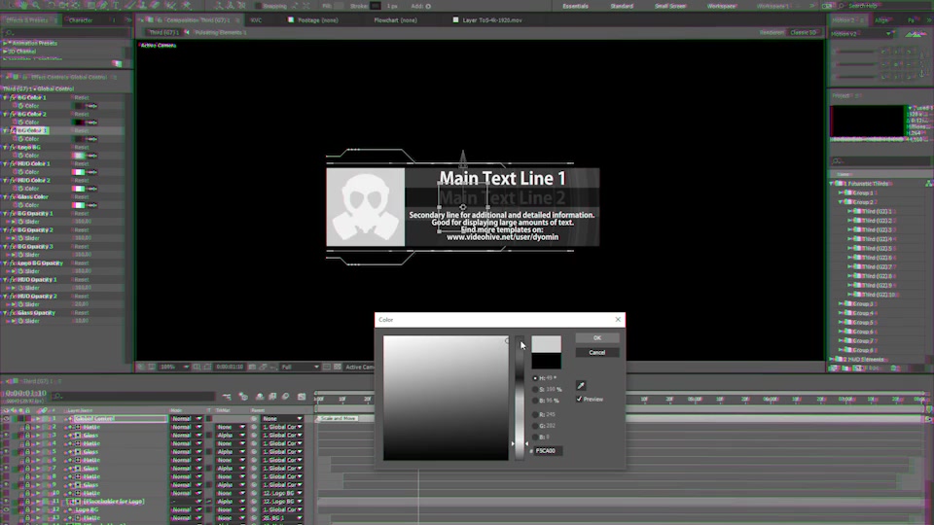
Task: Click the parent pick-whip for the Global Control layer
Action: point(255,419)
